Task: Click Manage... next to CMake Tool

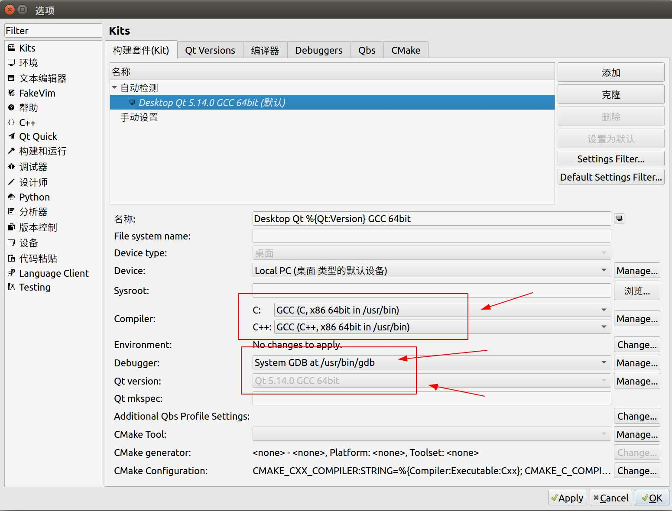Action: pos(637,434)
